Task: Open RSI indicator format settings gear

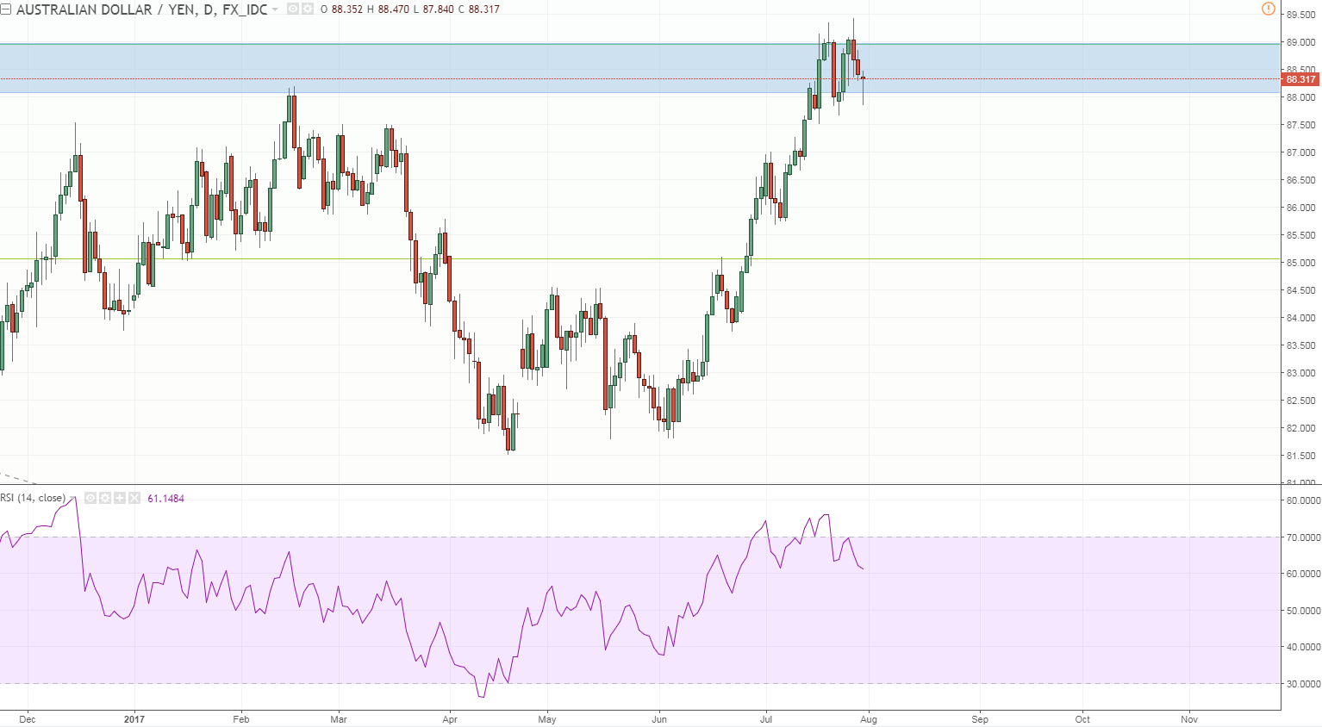Action: click(105, 498)
